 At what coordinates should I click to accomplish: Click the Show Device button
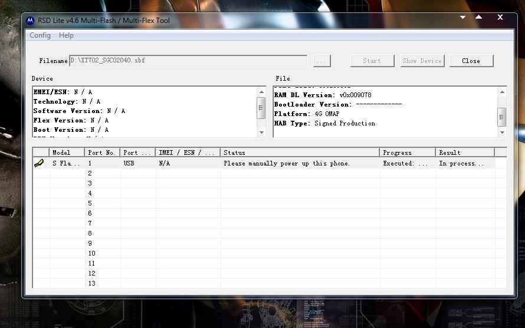[422, 61]
